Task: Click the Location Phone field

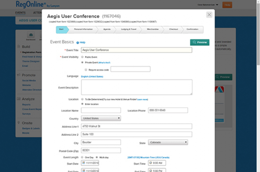Action: coord(168,110)
